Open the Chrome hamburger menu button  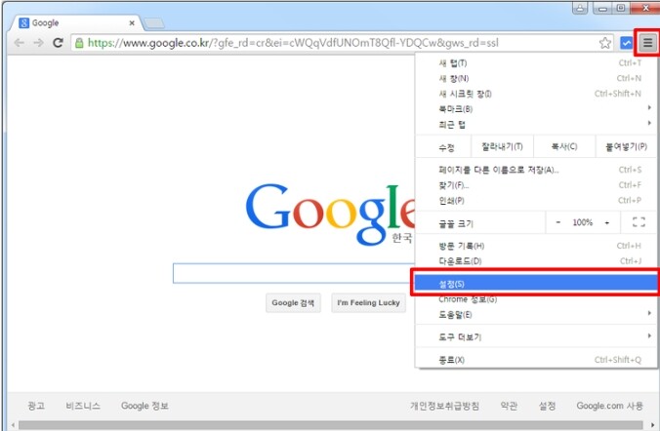pos(647,43)
